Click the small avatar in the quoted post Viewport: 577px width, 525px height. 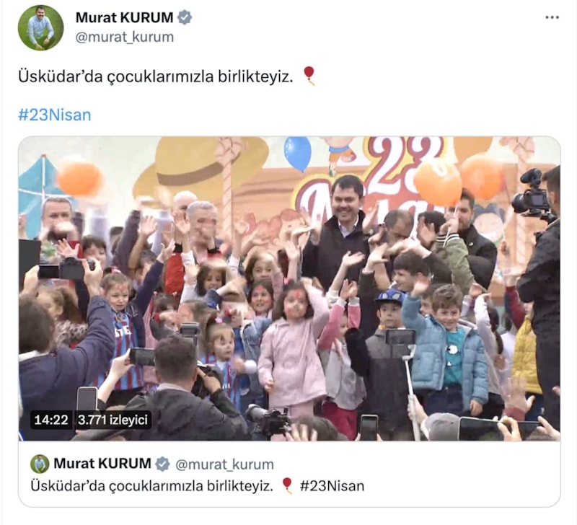[x=40, y=464]
